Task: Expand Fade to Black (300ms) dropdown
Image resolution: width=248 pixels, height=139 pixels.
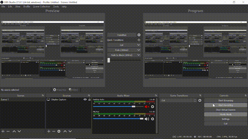Action: click(x=139, y=55)
